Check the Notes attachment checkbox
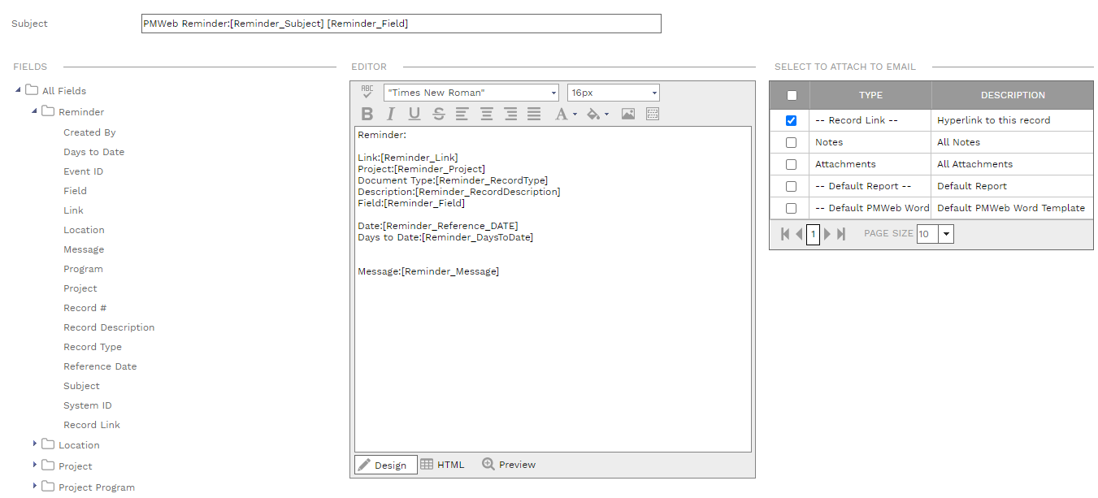Viewport: 1098px width, 498px height. 792,142
